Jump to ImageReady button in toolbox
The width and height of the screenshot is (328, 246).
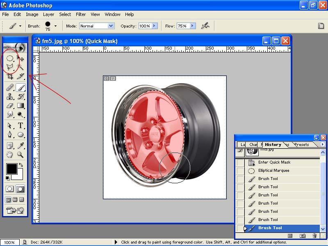[x=15, y=211]
